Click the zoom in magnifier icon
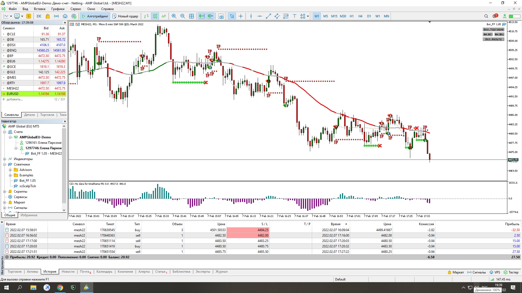This screenshot has height=293, width=522. (x=174, y=16)
